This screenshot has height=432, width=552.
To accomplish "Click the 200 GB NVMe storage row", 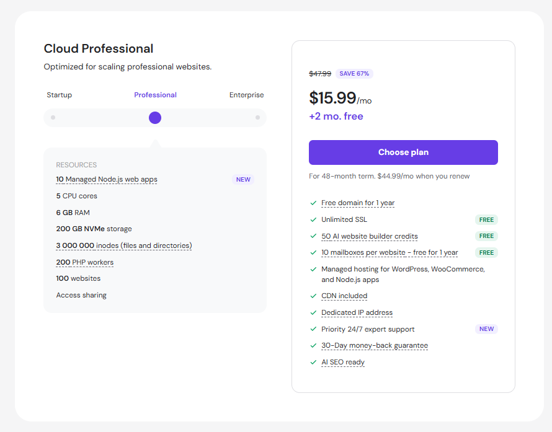I will click(x=94, y=229).
